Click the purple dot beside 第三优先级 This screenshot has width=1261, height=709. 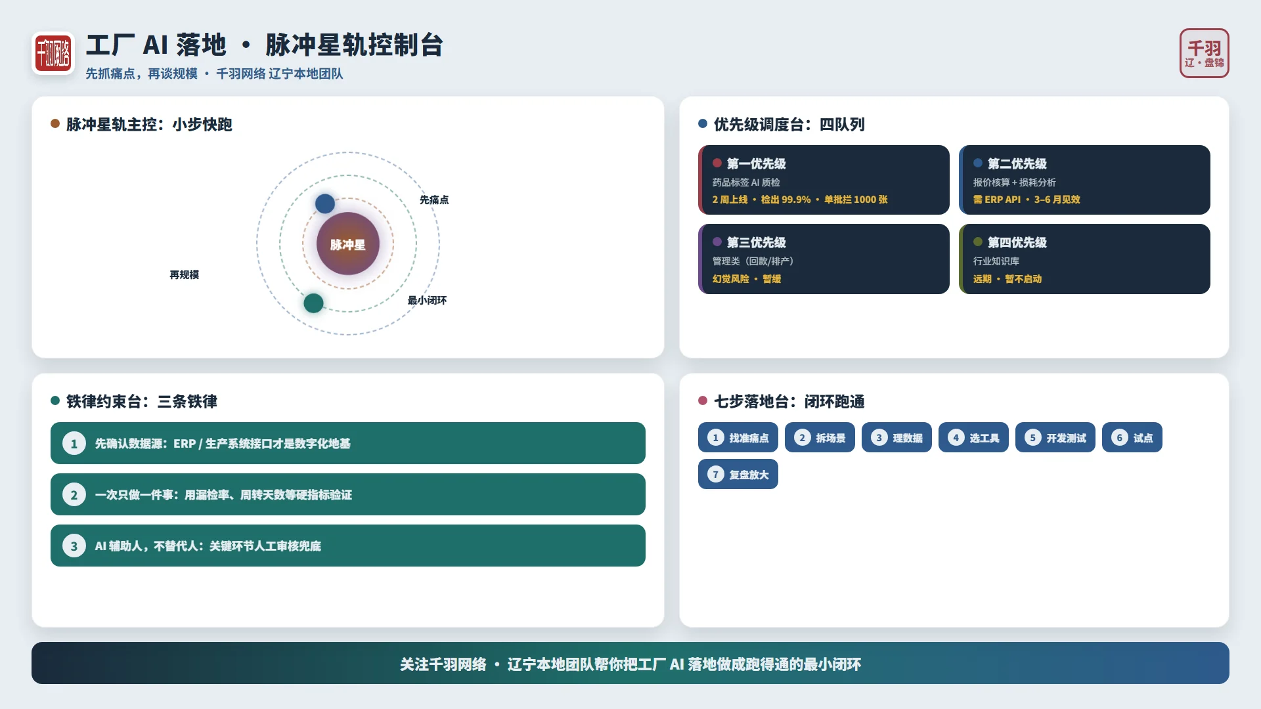coord(717,242)
